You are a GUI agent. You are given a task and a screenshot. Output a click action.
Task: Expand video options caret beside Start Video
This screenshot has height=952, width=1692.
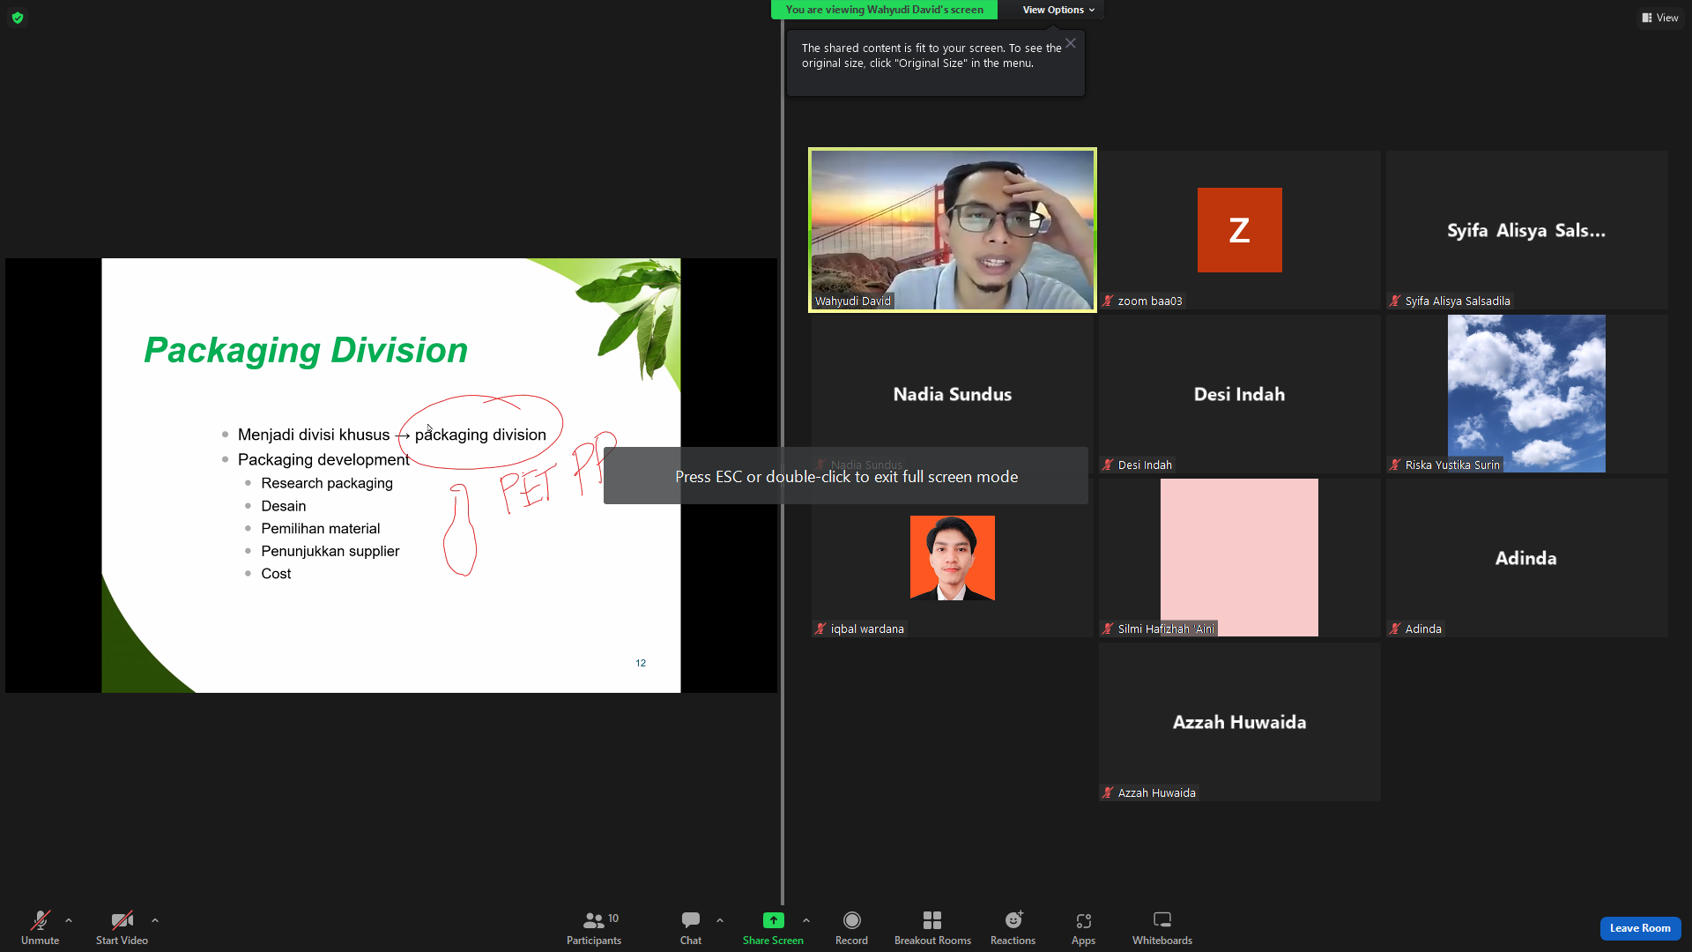155,920
